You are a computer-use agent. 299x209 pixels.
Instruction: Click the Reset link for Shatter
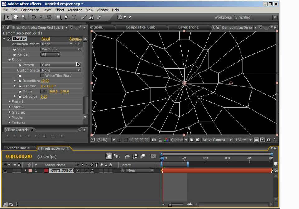point(46,39)
